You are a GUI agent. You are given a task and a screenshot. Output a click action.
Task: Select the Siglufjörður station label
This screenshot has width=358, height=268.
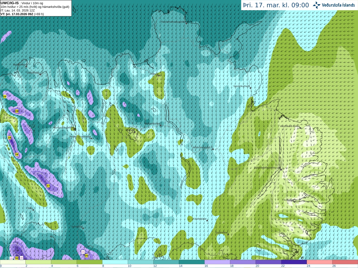click(19, 65)
